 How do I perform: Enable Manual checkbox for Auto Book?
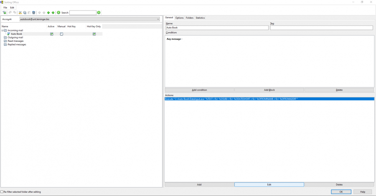pos(61,34)
